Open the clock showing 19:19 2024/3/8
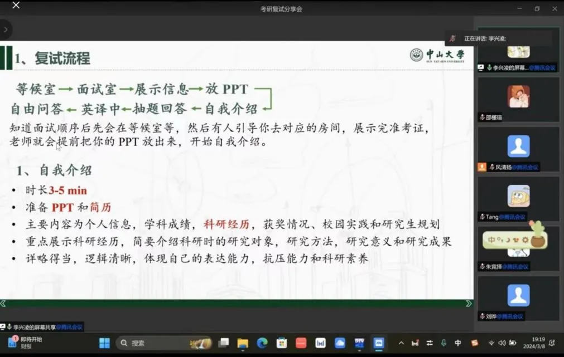Screen dimensions: 564x357 538,343
